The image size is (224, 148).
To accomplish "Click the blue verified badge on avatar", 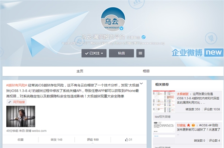I will click(121, 29).
